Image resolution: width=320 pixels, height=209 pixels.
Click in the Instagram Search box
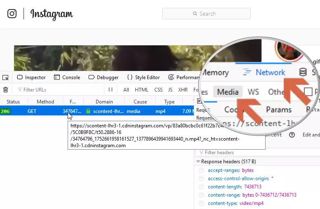pos(206,14)
